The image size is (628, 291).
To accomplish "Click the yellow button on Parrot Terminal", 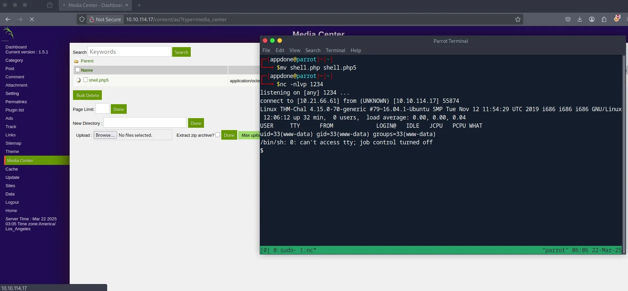I will (280, 40).
